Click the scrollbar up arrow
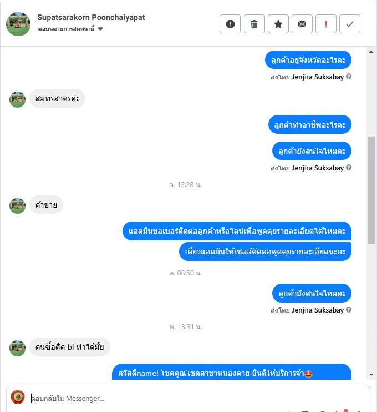Viewport: 377px width, 412px height. pos(371,52)
